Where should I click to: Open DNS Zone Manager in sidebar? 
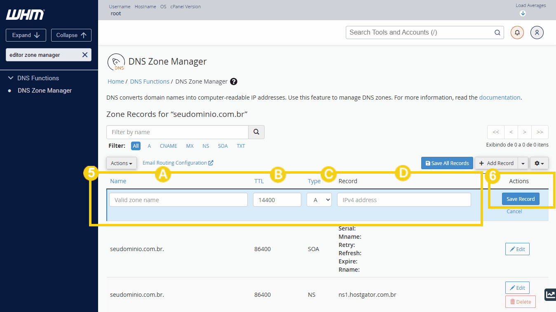(45, 91)
